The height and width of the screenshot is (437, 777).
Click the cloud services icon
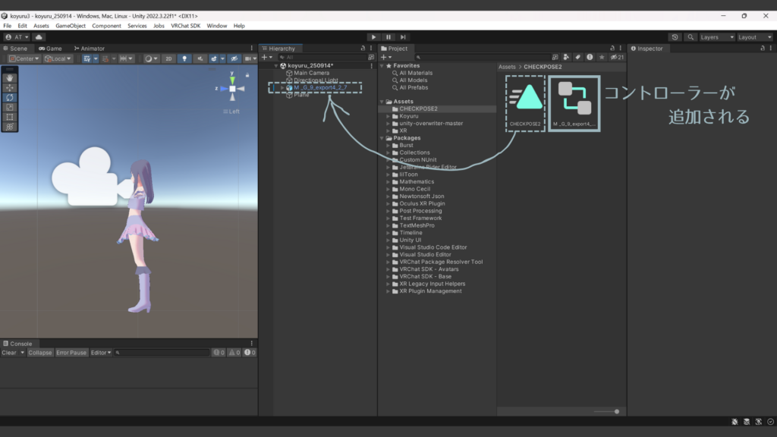click(x=39, y=36)
